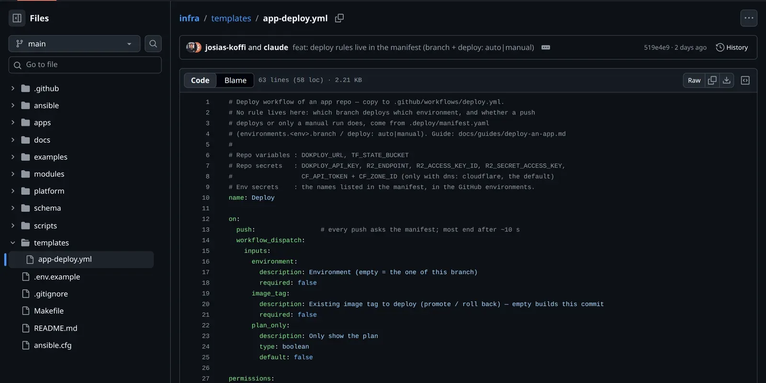Expand the modules folder chevron
The height and width of the screenshot is (383, 766).
(x=13, y=174)
